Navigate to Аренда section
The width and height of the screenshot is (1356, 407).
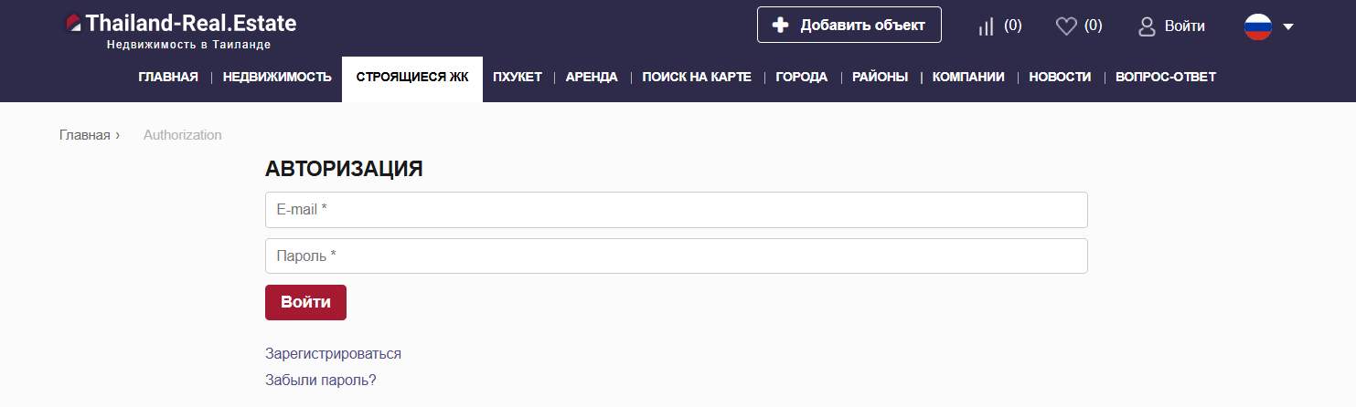(x=592, y=78)
